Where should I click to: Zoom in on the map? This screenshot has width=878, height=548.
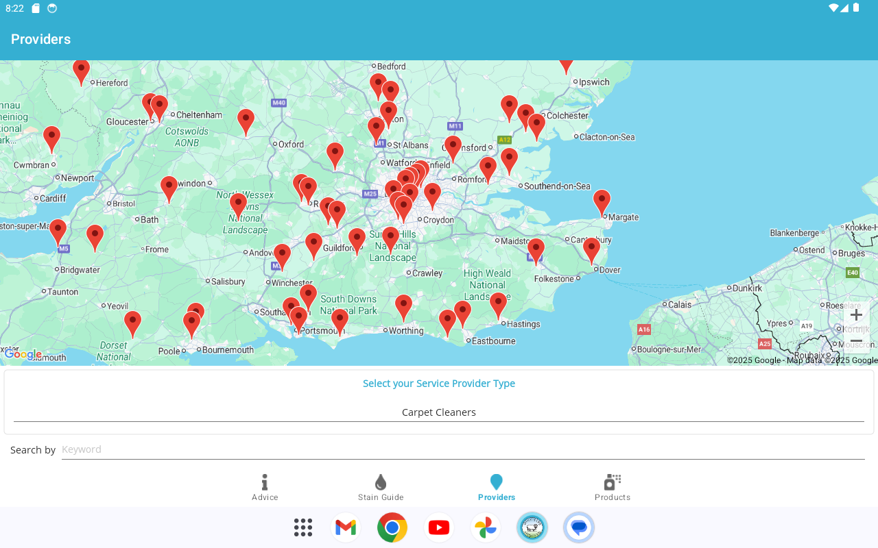(x=856, y=315)
